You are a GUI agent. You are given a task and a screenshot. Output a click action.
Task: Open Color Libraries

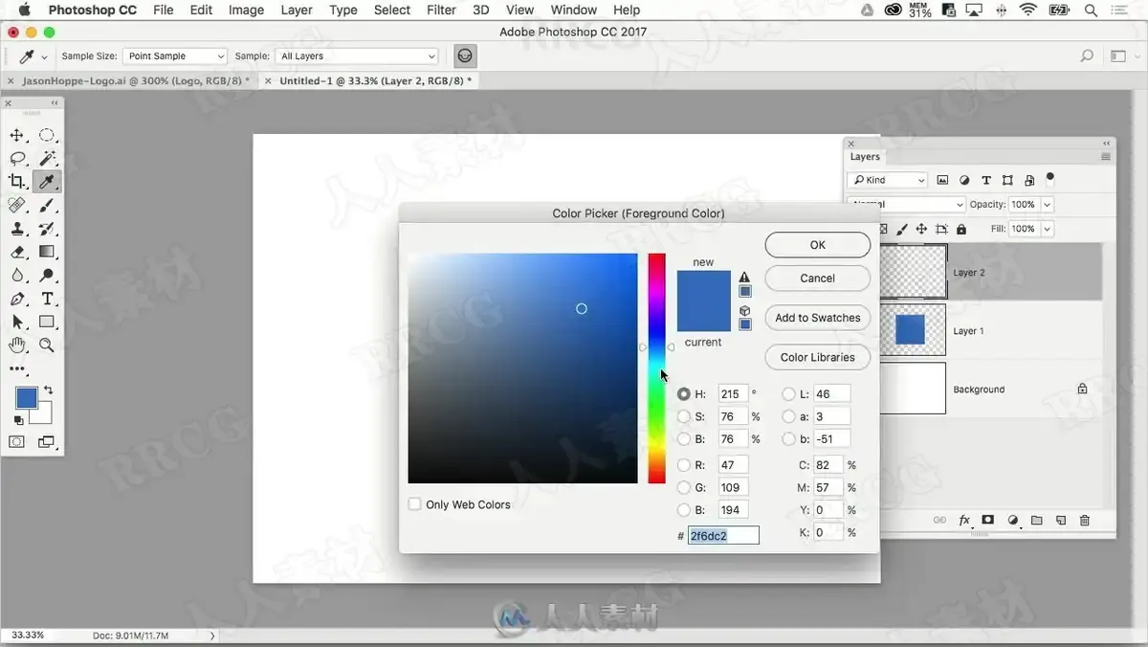pyautogui.click(x=818, y=357)
